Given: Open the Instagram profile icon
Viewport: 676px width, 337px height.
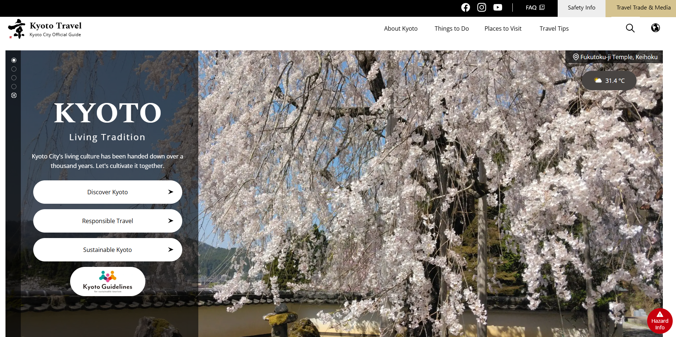Looking at the screenshot, I should (x=481, y=7).
